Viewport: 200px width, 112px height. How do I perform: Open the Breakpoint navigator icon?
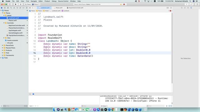pyautogui.click(x=23, y=8)
